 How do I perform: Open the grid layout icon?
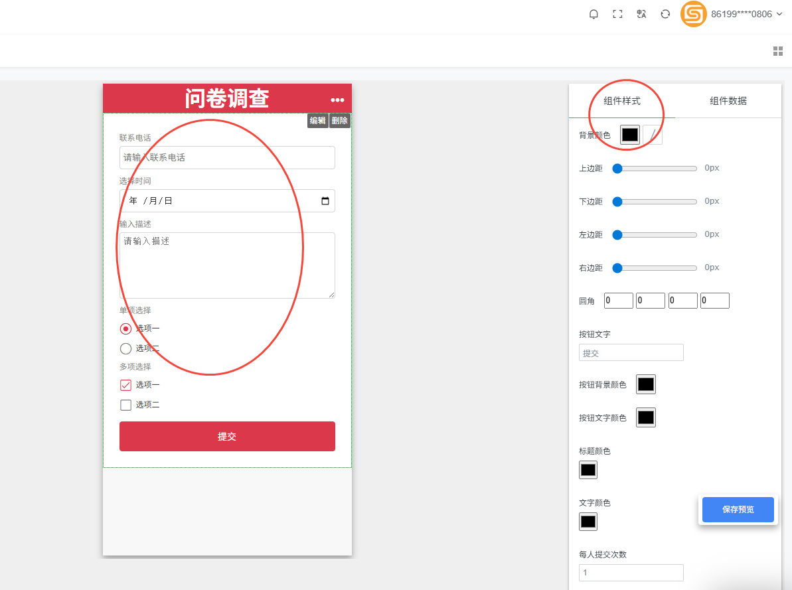point(778,51)
